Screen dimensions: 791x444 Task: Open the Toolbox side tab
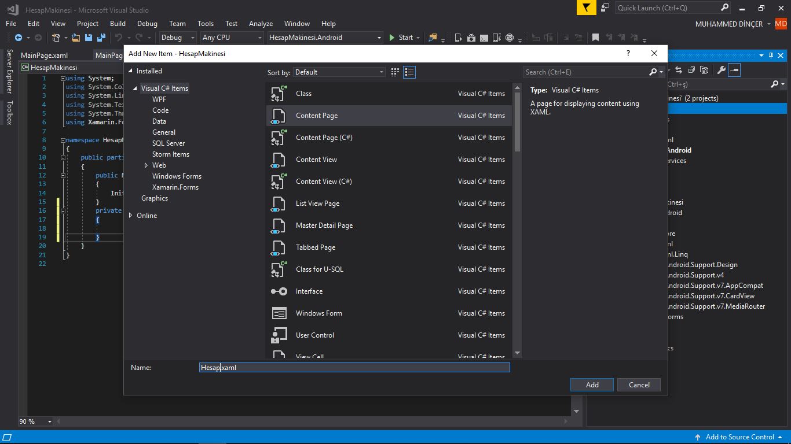(x=9, y=113)
